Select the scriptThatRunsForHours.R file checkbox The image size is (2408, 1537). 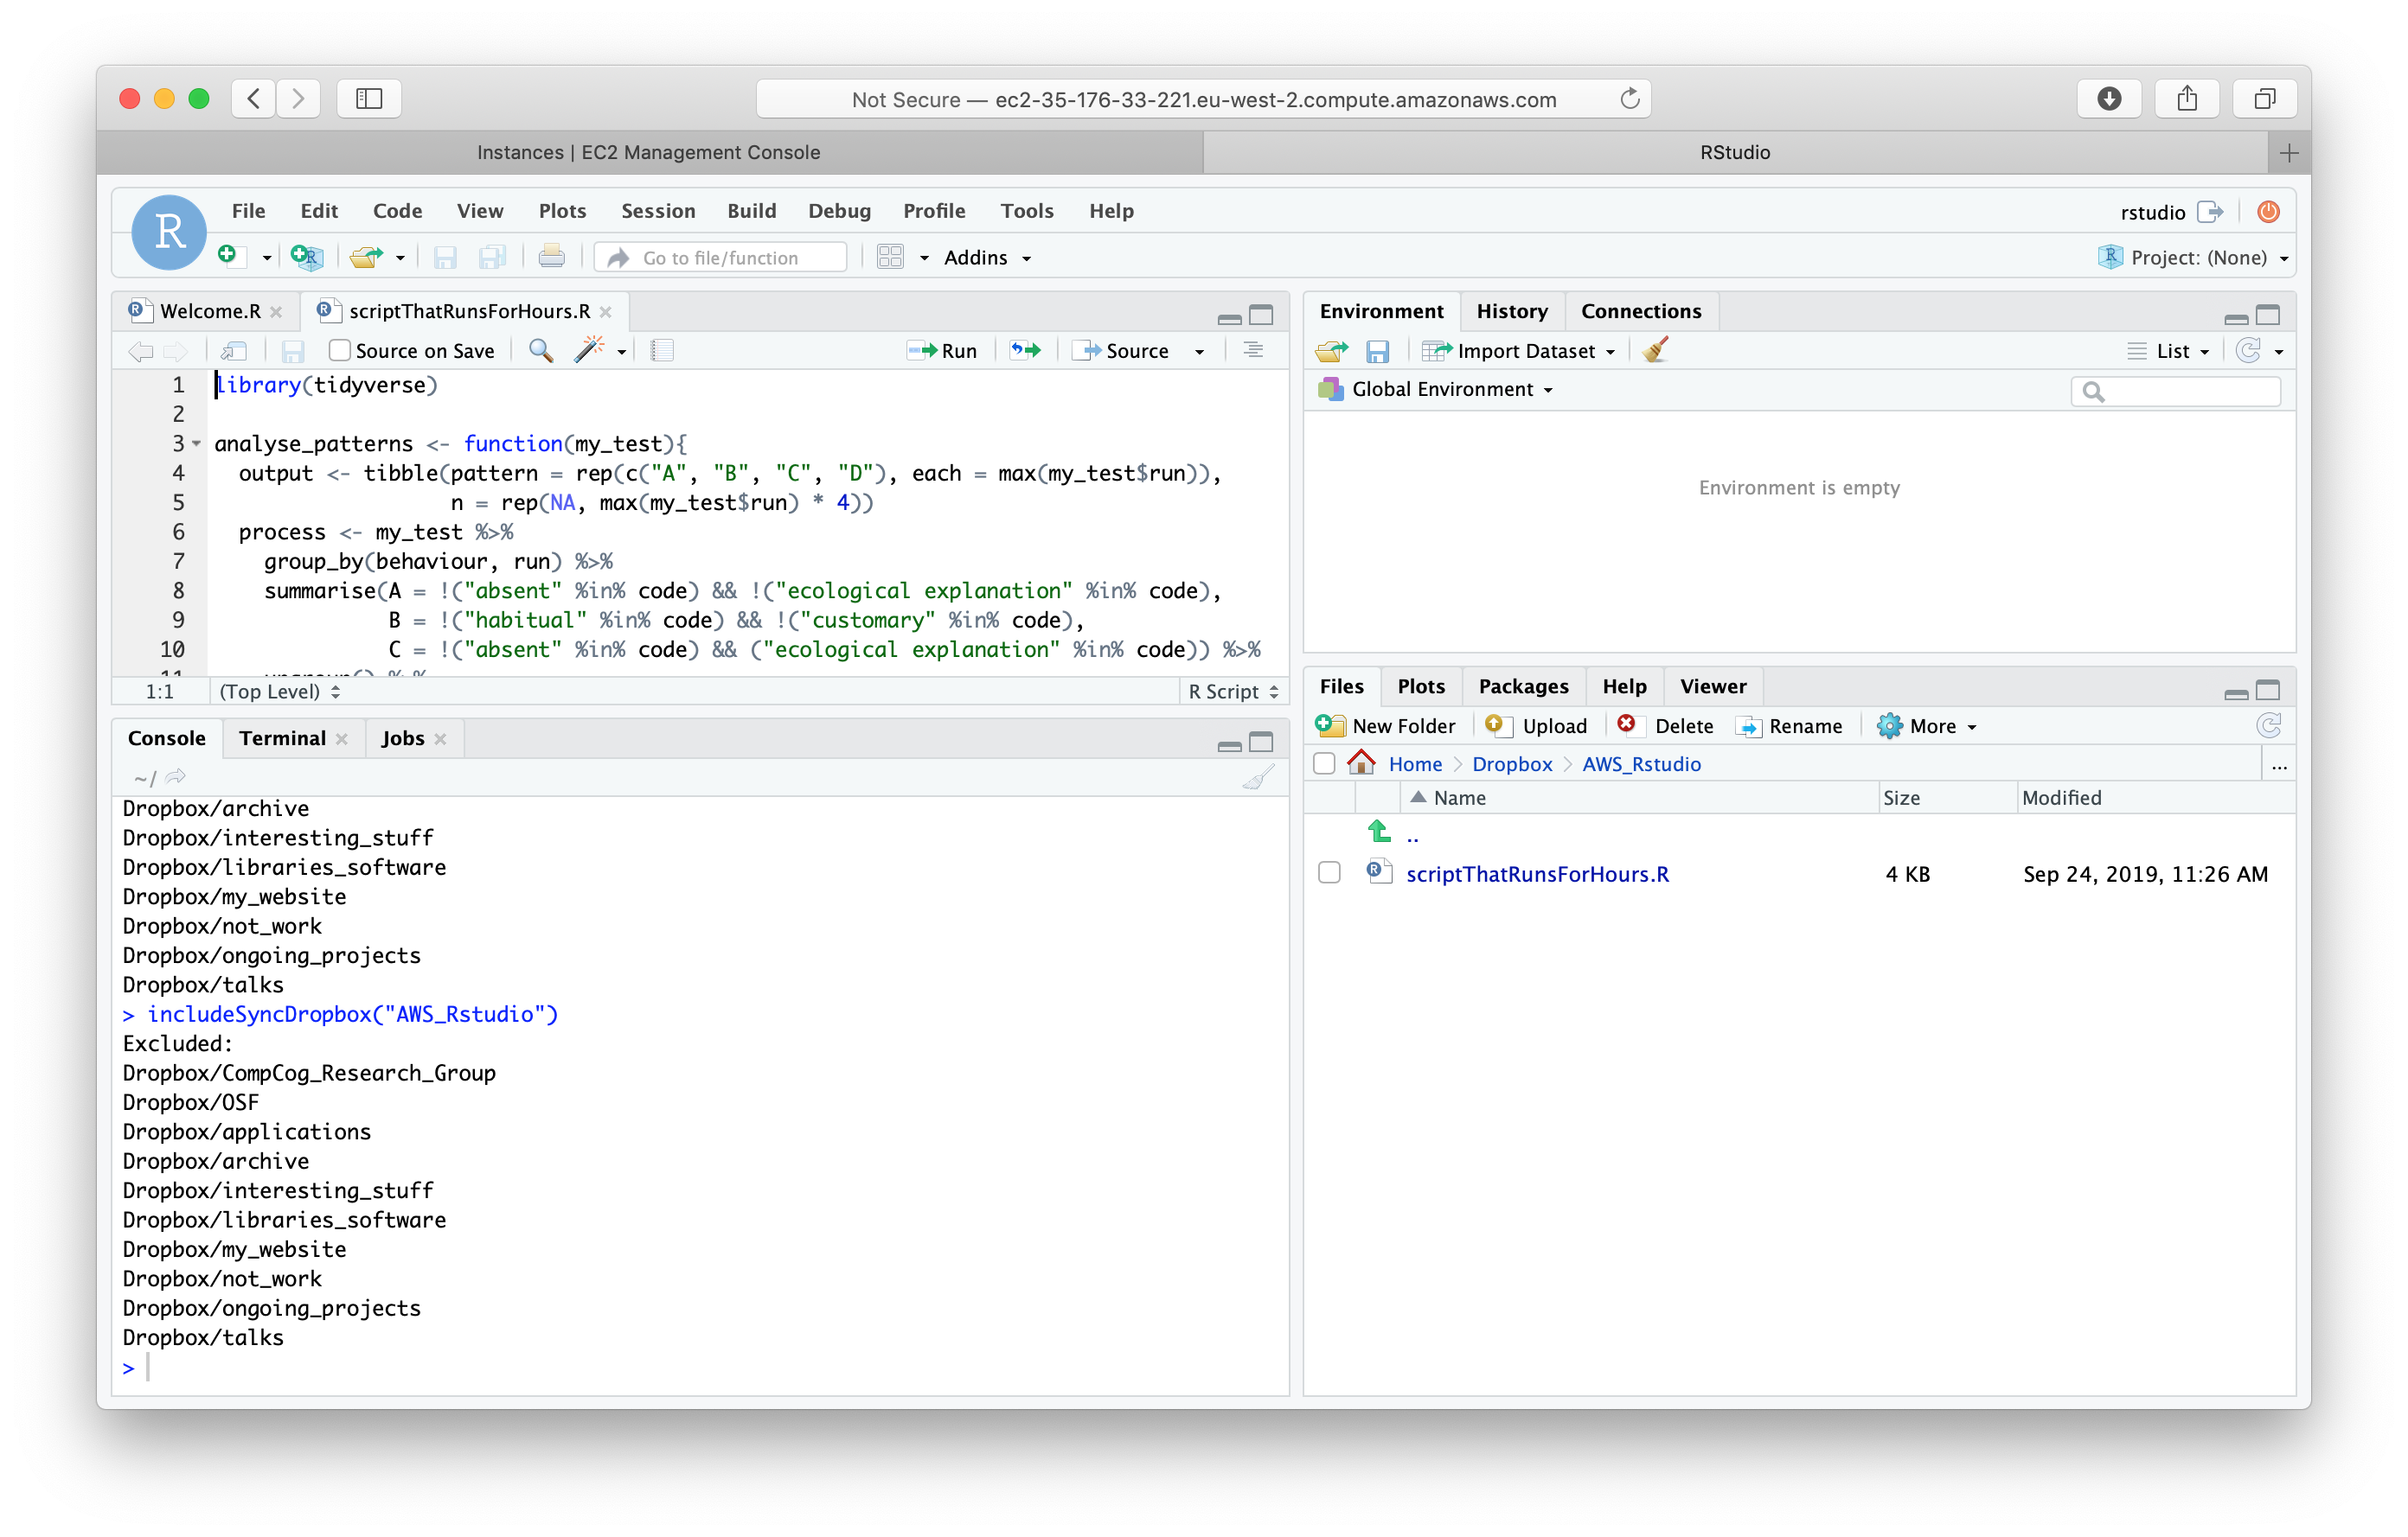[x=1329, y=872]
